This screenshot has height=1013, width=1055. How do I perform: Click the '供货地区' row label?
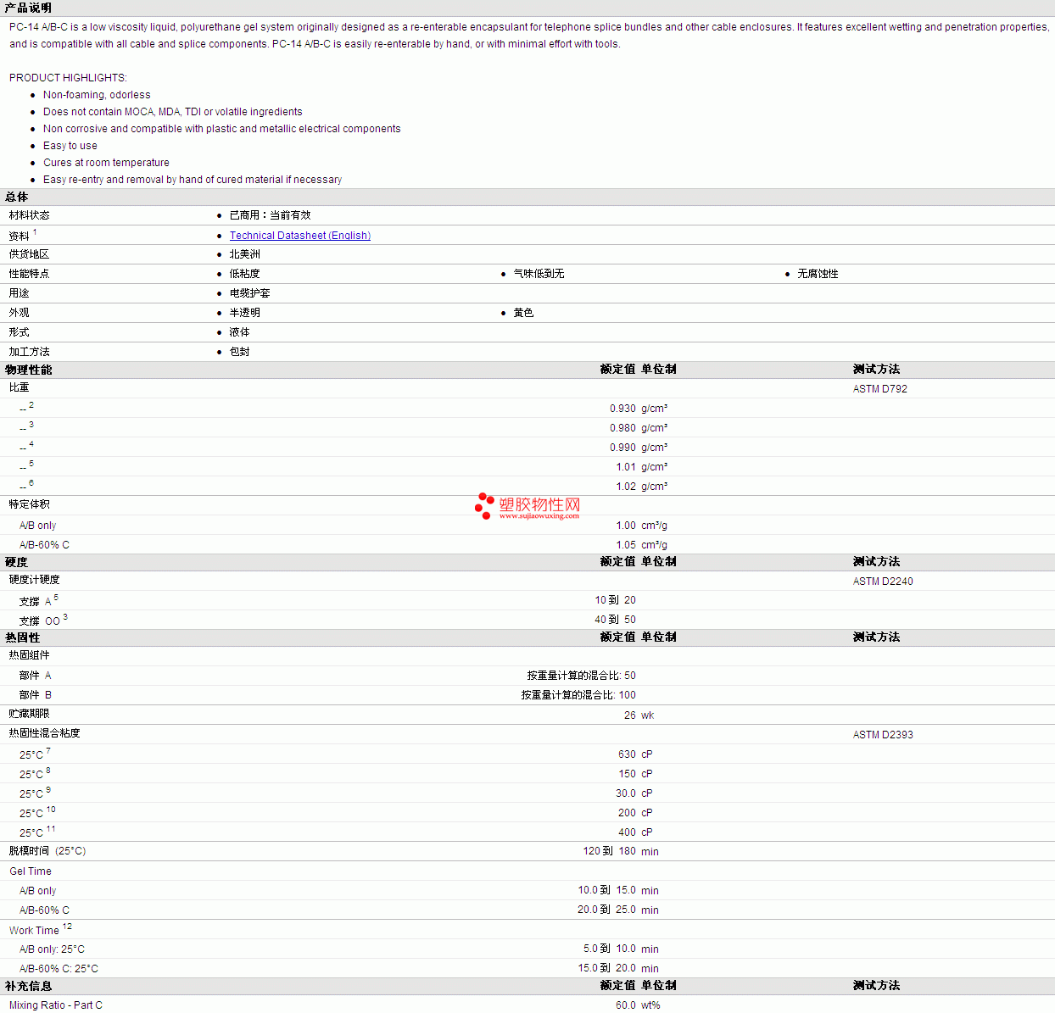[x=30, y=254]
